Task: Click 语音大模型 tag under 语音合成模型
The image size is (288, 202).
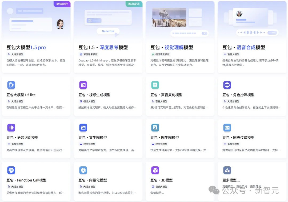Action: coord(231,55)
